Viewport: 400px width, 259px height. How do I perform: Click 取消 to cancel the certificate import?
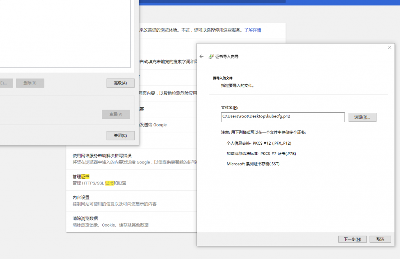[380, 239]
